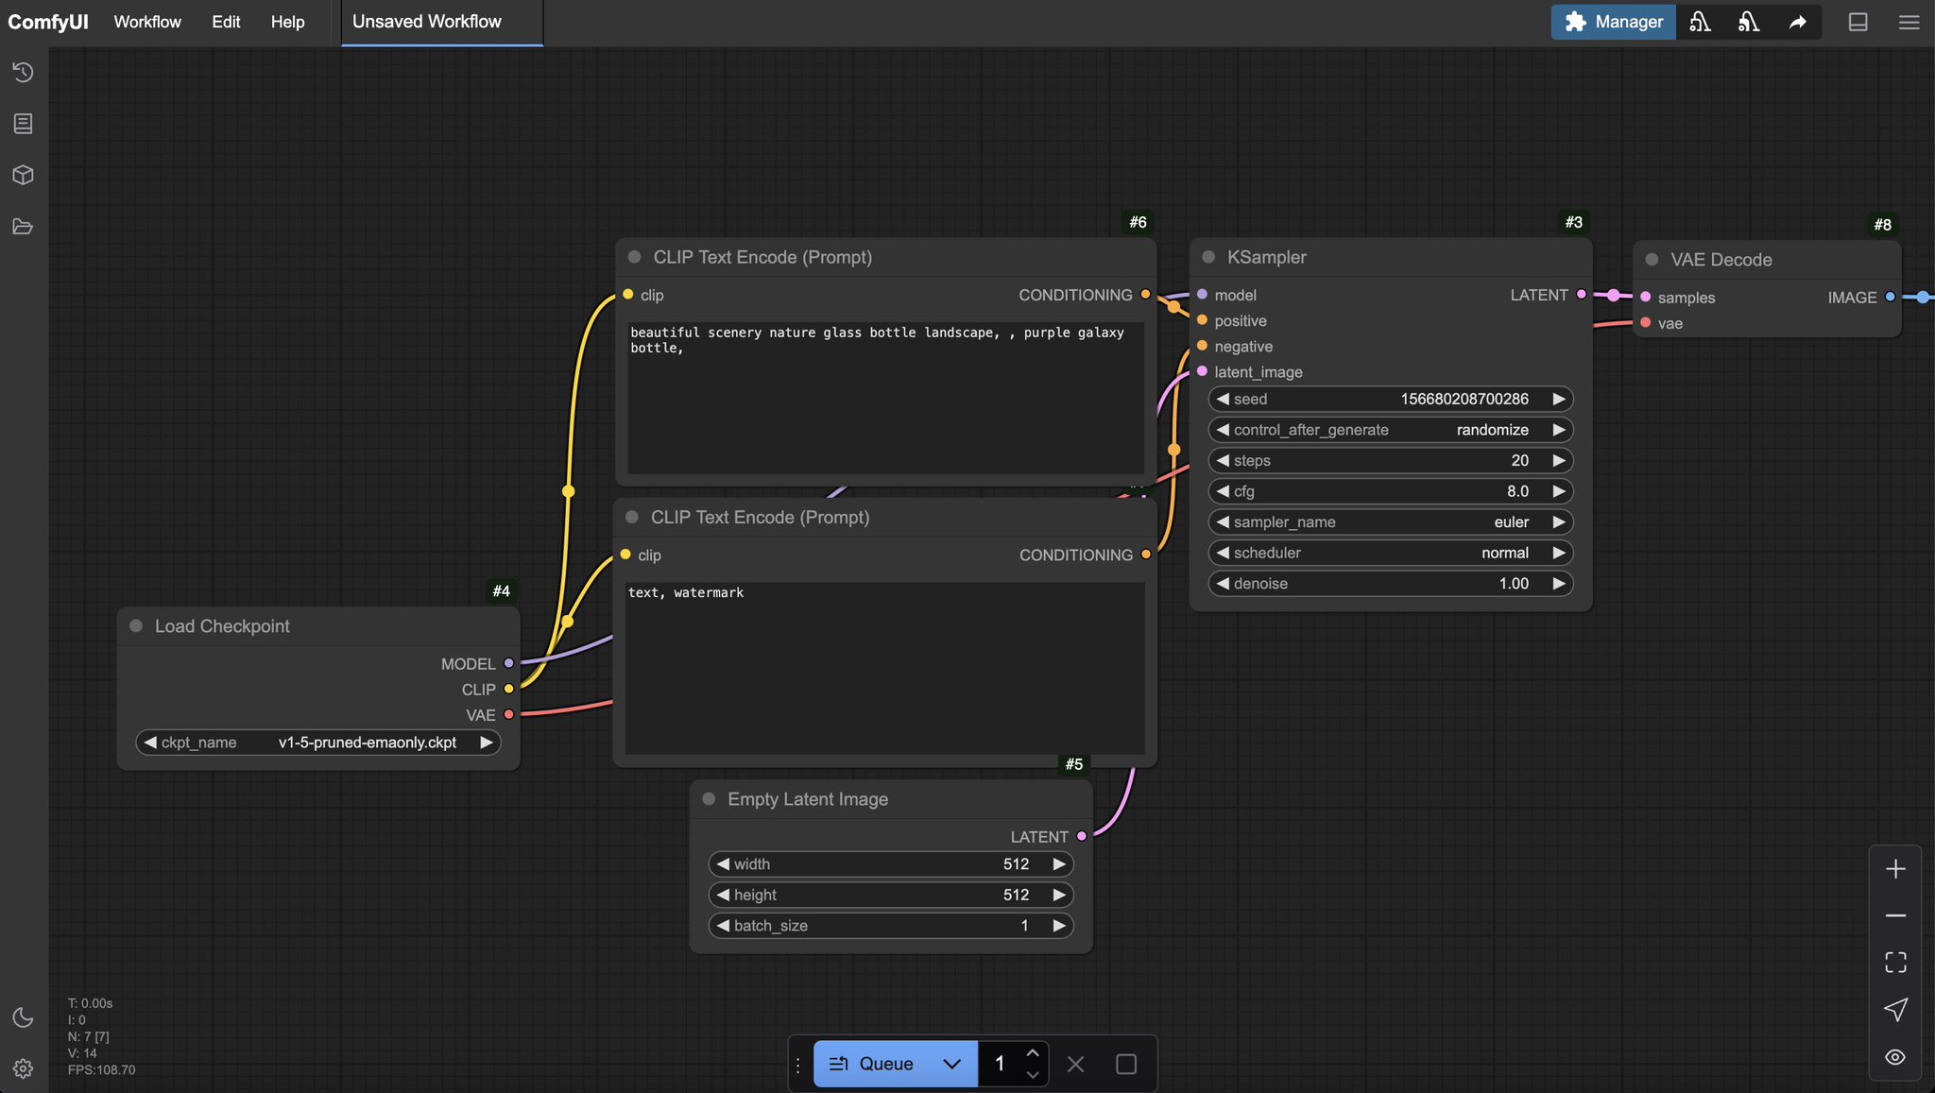The image size is (1935, 1093).
Task: Collapse the Empty Latent Image node dot
Action: tap(709, 799)
